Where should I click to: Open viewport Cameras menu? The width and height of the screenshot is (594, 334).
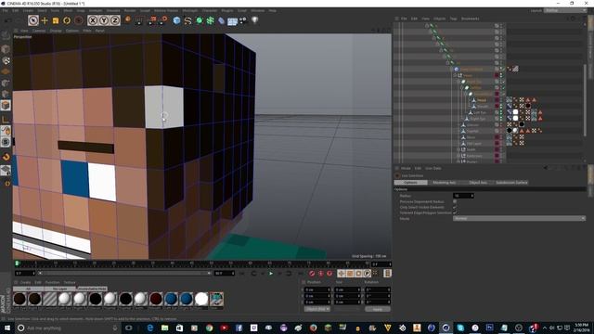coord(39,31)
